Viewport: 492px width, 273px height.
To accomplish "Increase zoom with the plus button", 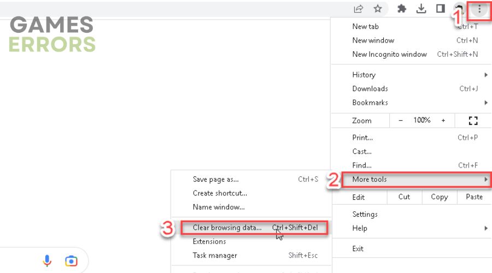I will click(x=443, y=120).
